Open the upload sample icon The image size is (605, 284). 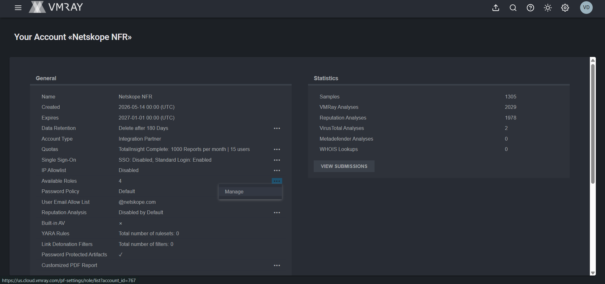click(496, 8)
